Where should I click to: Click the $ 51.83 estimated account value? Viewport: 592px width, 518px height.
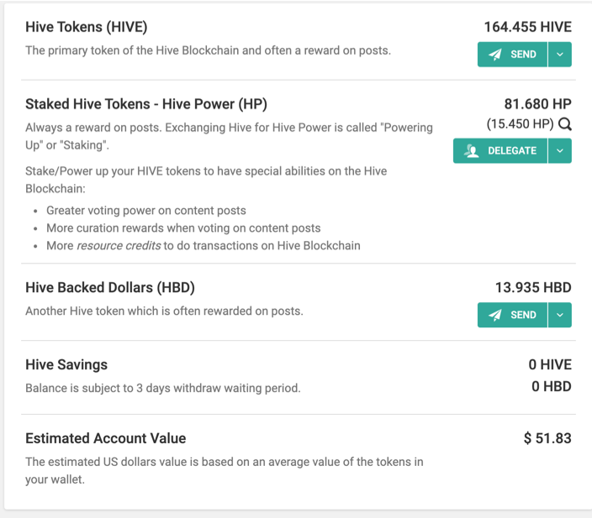(x=547, y=438)
